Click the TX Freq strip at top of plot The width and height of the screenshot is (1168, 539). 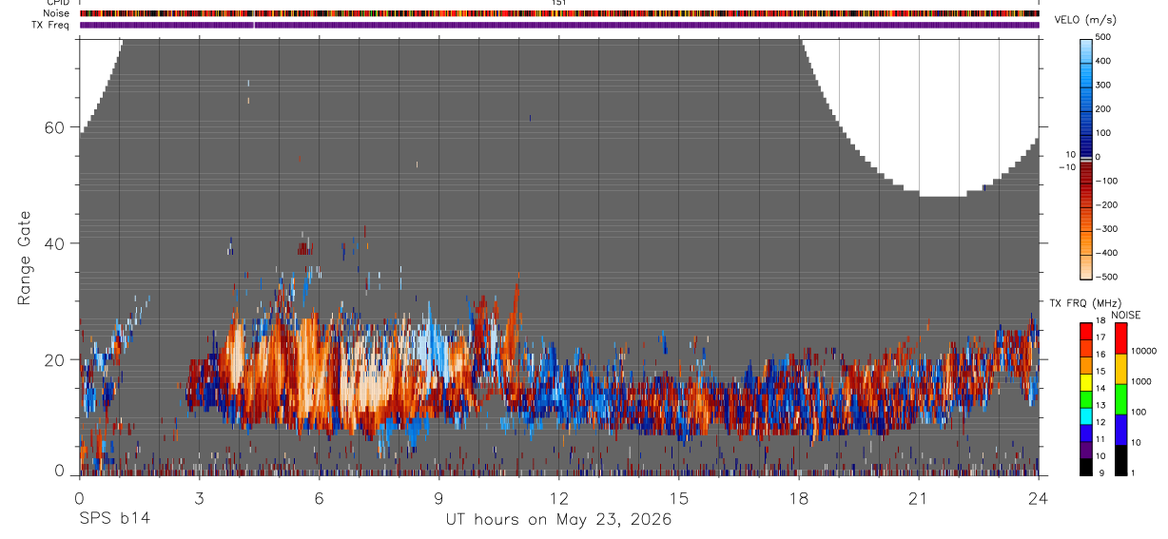tap(559, 25)
